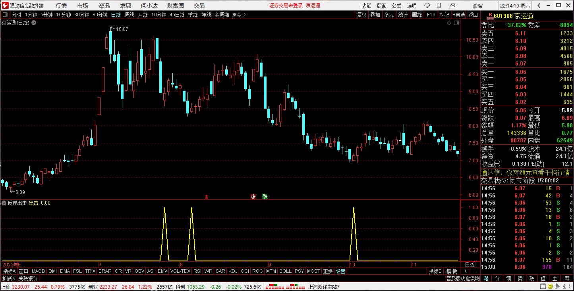Open the 设置 indicator settings

[x=341, y=271]
